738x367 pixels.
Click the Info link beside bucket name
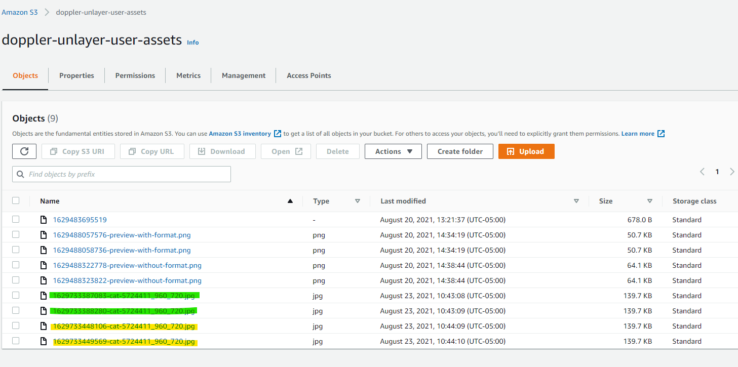tap(193, 43)
